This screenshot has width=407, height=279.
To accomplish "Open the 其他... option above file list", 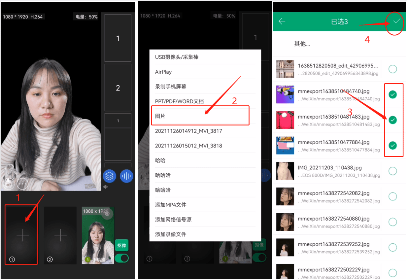I will [x=302, y=44].
